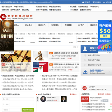
Task: Open the 在线解盘 nav tab
Action: click(x=68, y=25)
